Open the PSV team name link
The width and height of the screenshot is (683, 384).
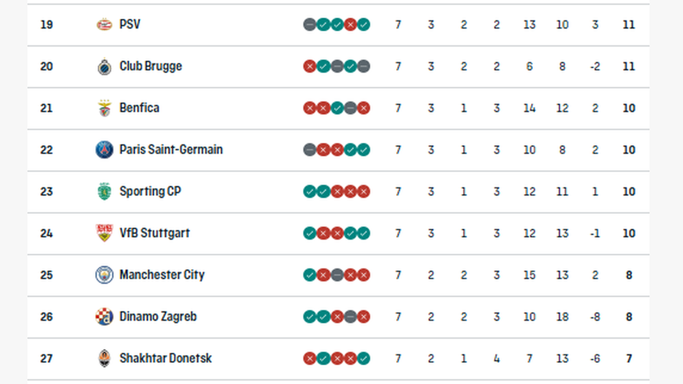pyautogui.click(x=130, y=25)
